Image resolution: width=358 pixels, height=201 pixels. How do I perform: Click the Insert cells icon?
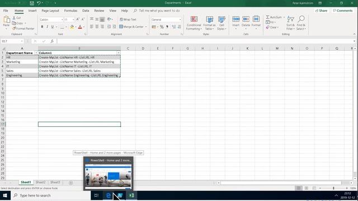(x=236, y=19)
